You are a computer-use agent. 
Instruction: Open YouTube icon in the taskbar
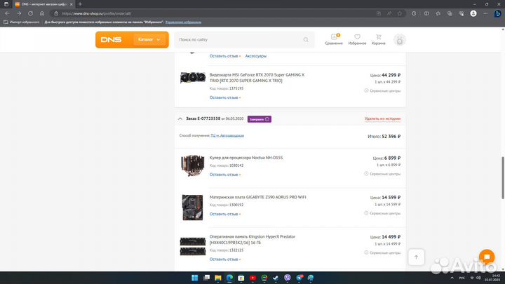pyautogui.click(x=252, y=278)
